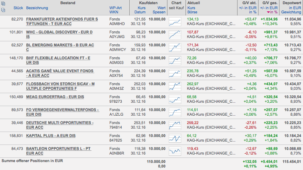The image size is (303, 170).
Task: Sort by Gewichtung column header
Action: (291, 12)
